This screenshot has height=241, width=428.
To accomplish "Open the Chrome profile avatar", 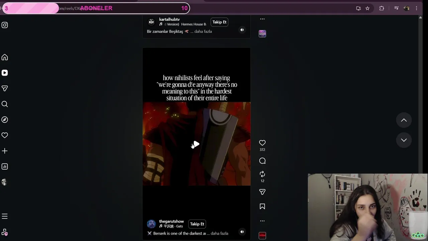I will coord(407,8).
